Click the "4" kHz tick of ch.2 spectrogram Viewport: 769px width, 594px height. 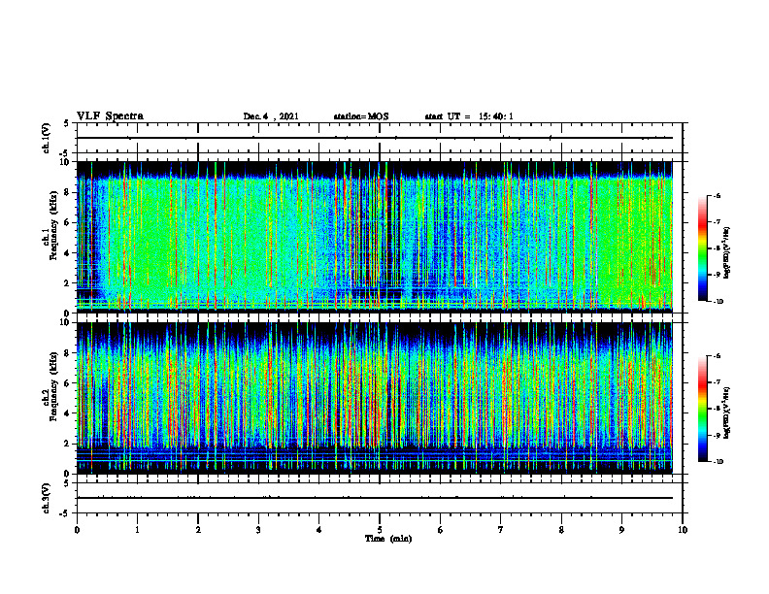click(x=67, y=413)
